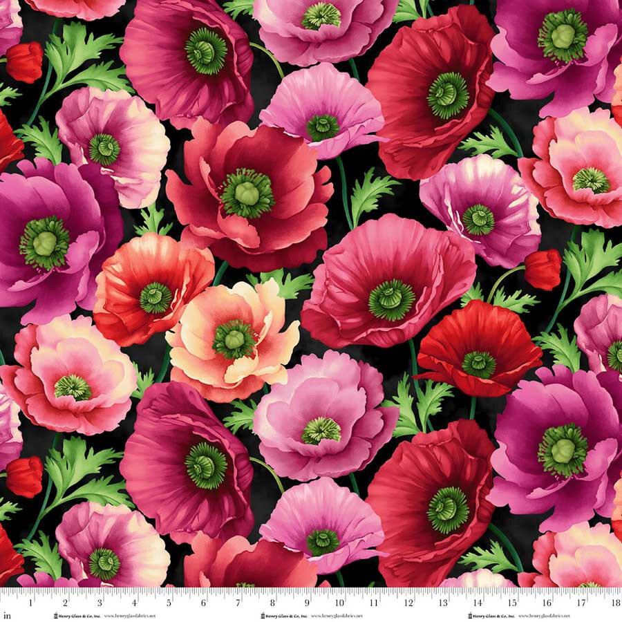Click the leftmost Henry Glass & Co. logo icon
622x622 pixels.
(55, 614)
